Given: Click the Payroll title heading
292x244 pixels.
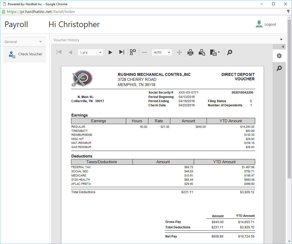Looking at the screenshot, I should click(16, 25).
